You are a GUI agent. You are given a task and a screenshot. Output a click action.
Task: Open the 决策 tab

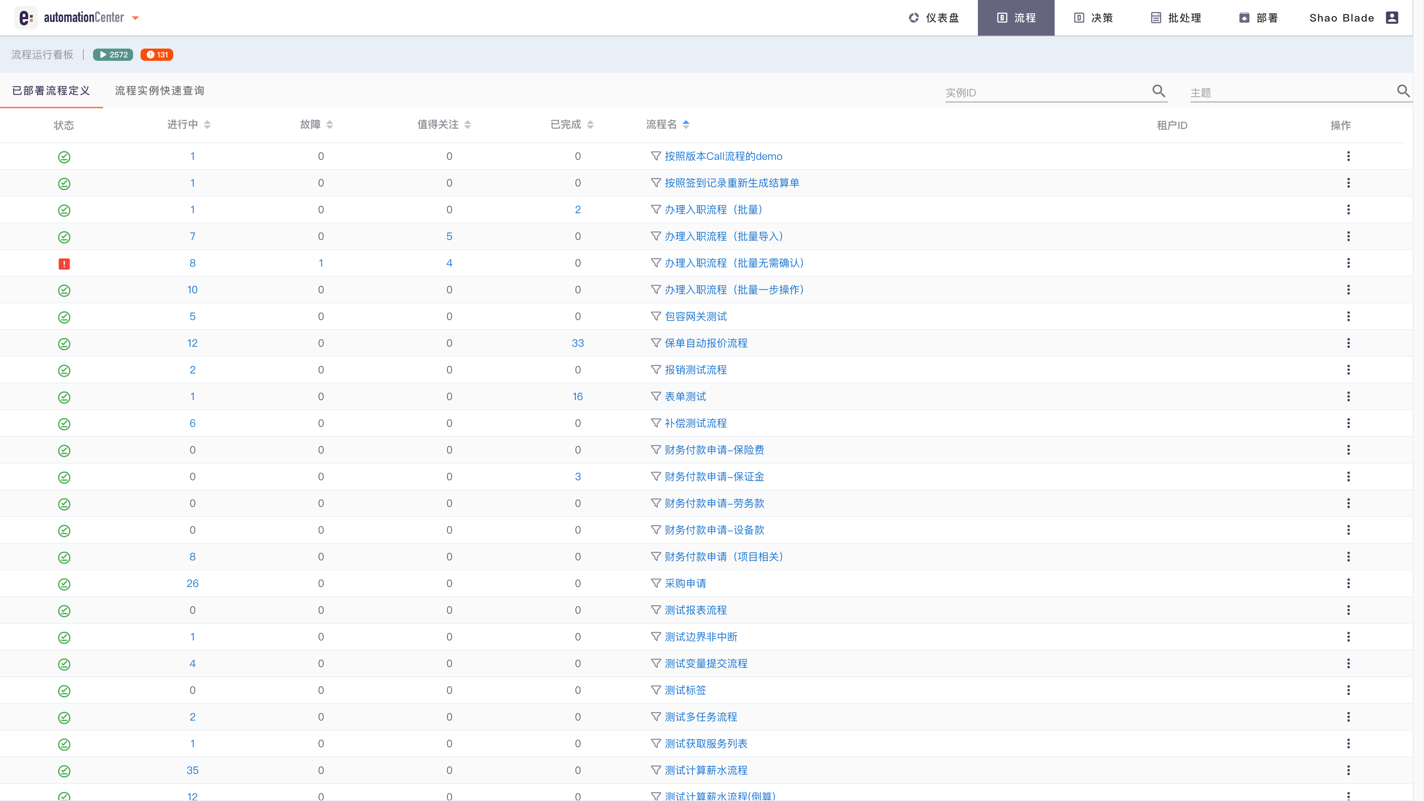click(x=1093, y=18)
